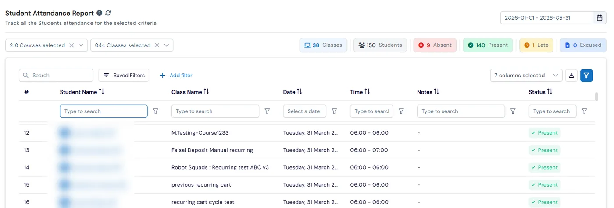This screenshot has width=614, height=208.
Task: Open the calendar date picker icon
Action: tap(600, 18)
